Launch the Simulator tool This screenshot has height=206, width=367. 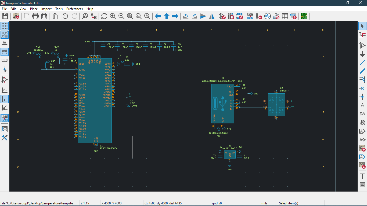point(267,16)
